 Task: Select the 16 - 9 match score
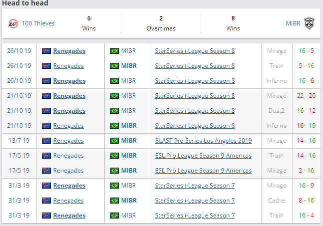tap(306, 186)
